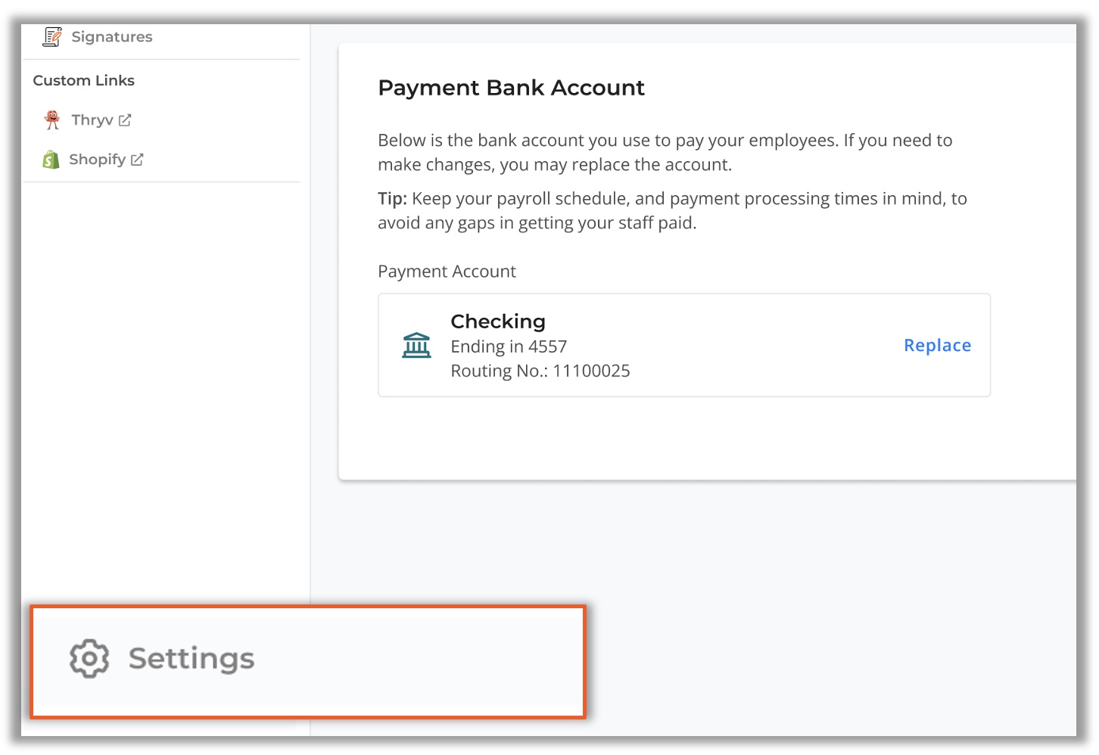Image resolution: width=1099 pixels, height=755 pixels.
Task: Select the Checking account title
Action: pyautogui.click(x=498, y=322)
